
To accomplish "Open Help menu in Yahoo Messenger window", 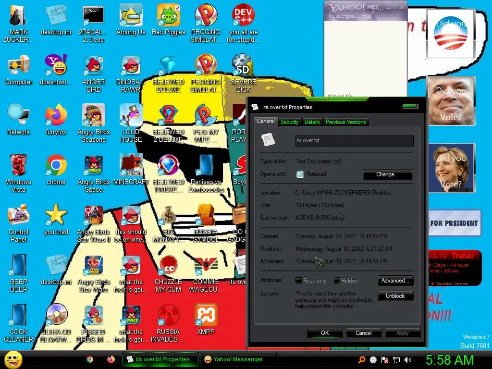I will pos(366,16).
